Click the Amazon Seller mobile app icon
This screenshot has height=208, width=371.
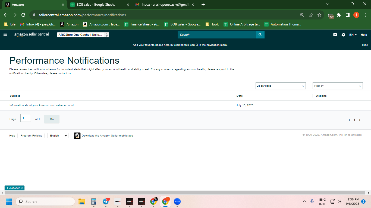coord(77,136)
